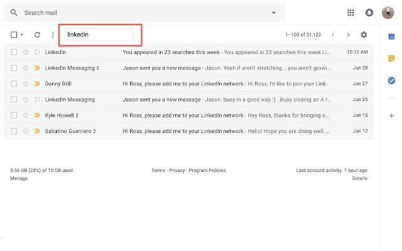
Task: Get add-ons with plus icon
Action: tap(391, 115)
